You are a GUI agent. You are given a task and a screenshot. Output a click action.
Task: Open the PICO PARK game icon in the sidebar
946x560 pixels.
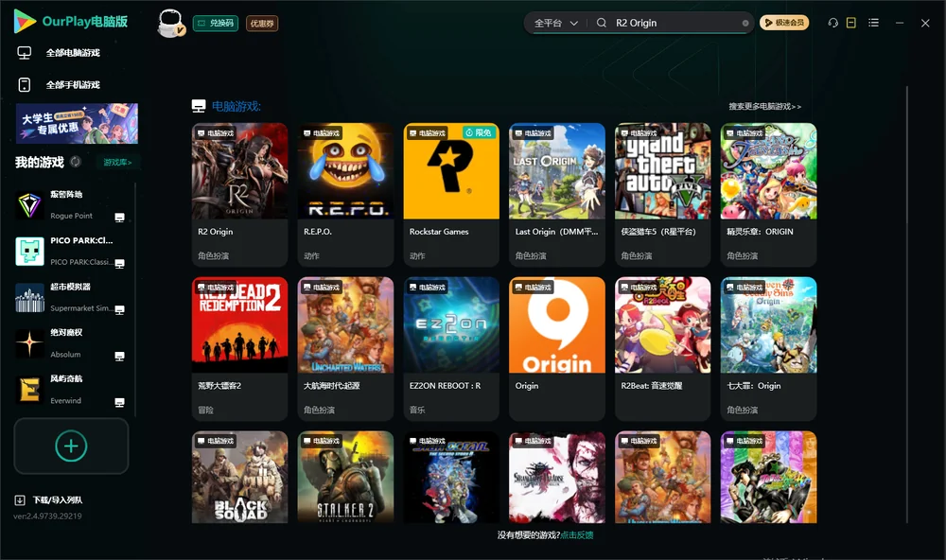point(29,252)
